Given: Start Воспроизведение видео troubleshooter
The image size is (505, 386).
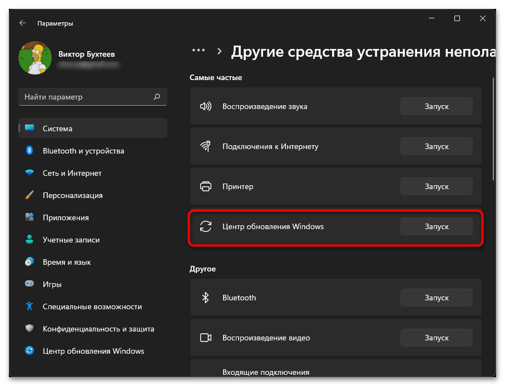Looking at the screenshot, I should pos(437,338).
